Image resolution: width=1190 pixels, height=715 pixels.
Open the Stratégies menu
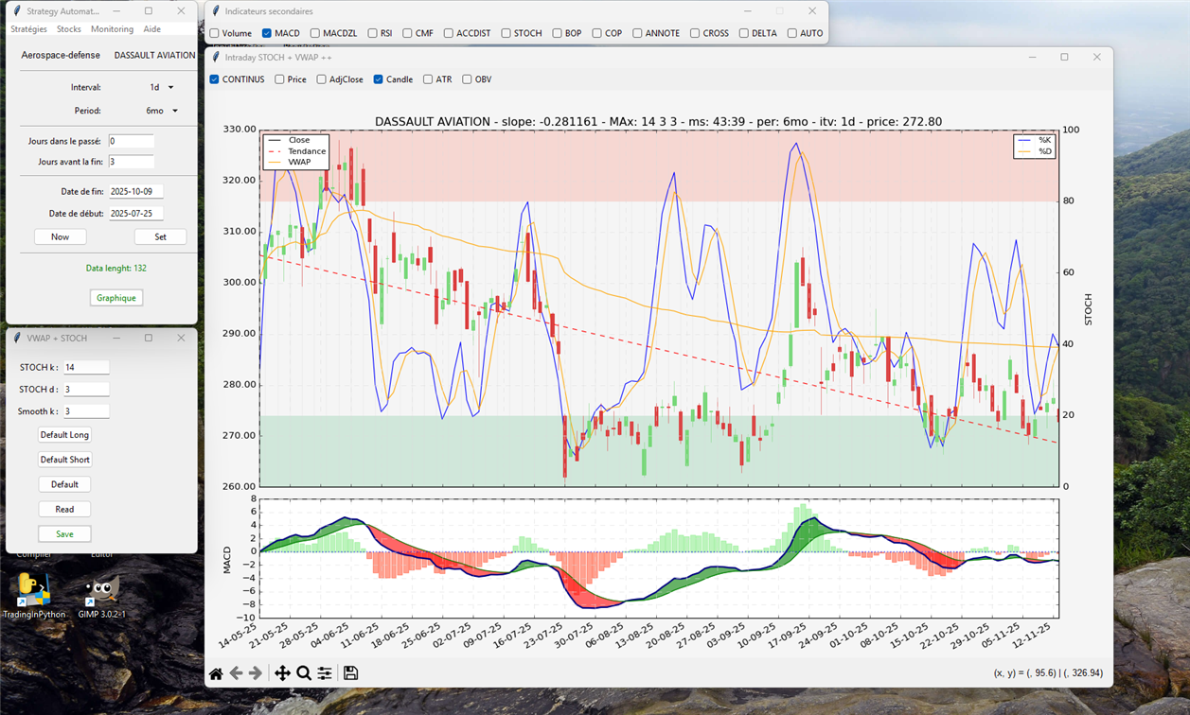pyautogui.click(x=28, y=29)
